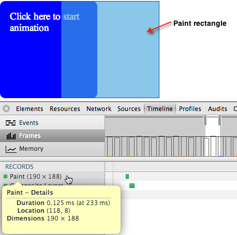The width and height of the screenshot is (237, 235).
Task: Go to the Audits tab
Action: point(217,109)
